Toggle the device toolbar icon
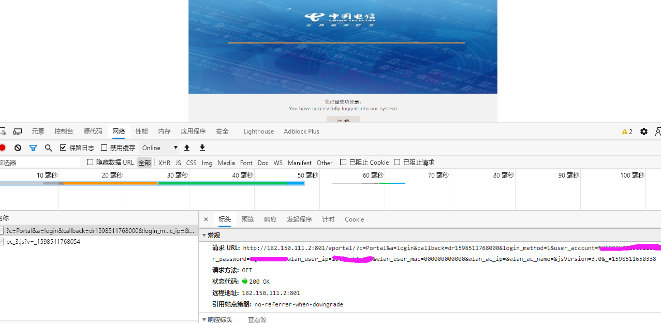Image resolution: width=661 pixels, height=323 pixels. tap(18, 131)
